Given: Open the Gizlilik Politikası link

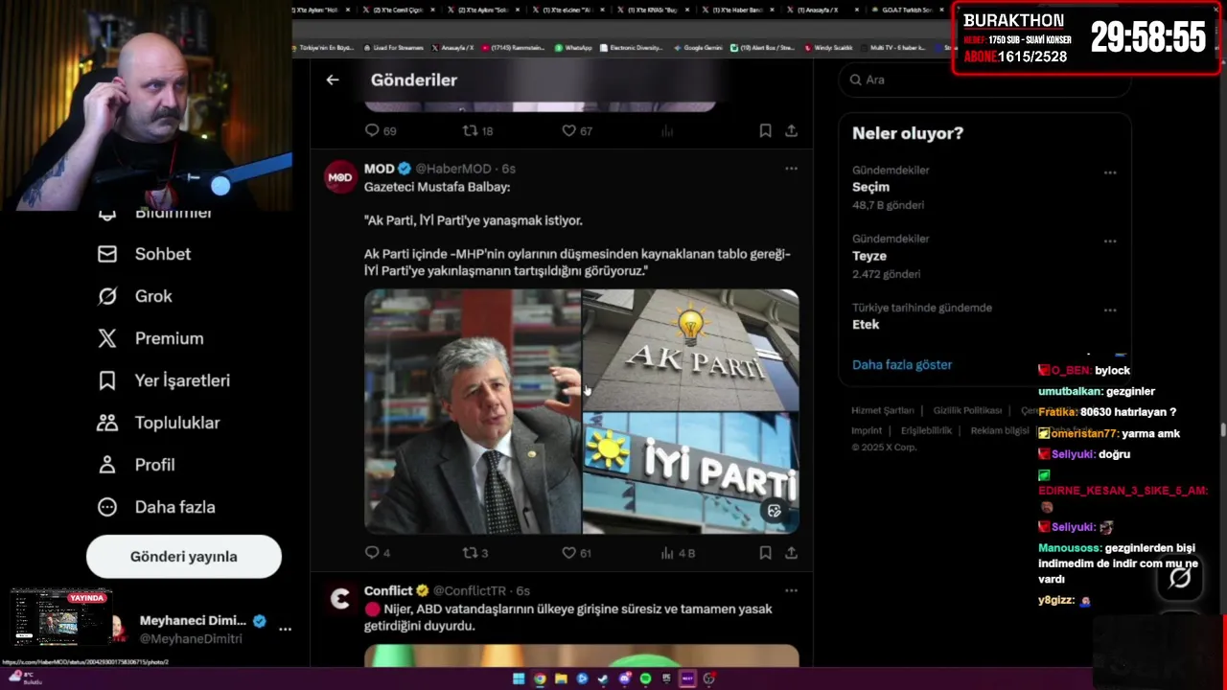Looking at the screenshot, I should click(x=967, y=410).
